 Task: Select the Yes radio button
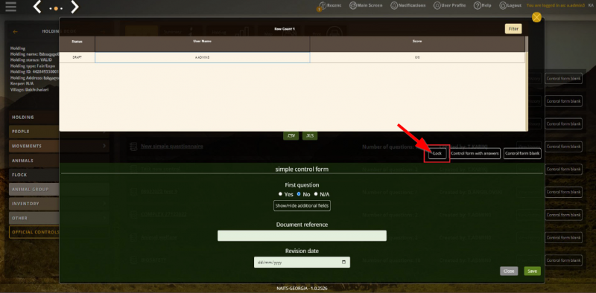click(280, 194)
